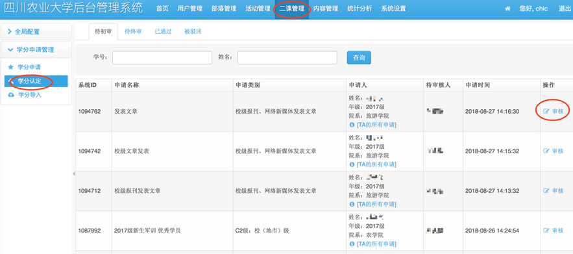Click the edit icon in row 1087992
Viewport: 573px width, 254px height.
click(x=546, y=230)
